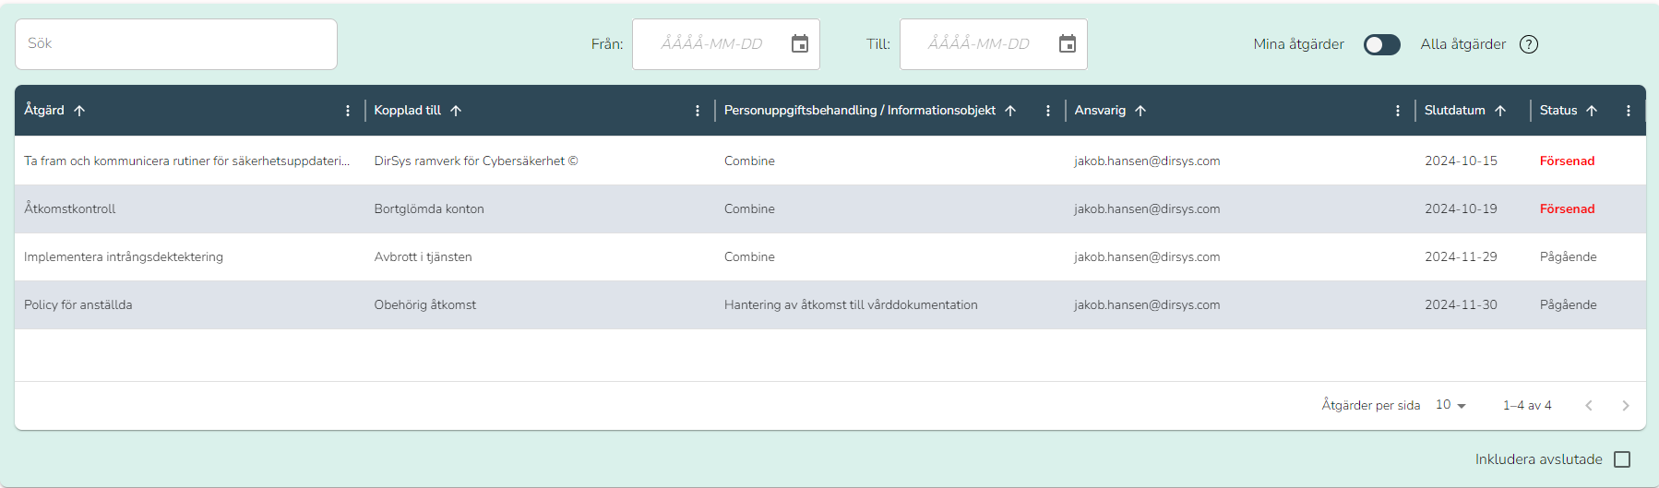Viewport: 1659px width, 488px height.
Task: Open the Åtkomstkontroll action row
Action: tap(830, 209)
